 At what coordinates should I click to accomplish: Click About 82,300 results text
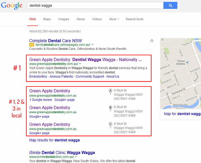click(55, 31)
